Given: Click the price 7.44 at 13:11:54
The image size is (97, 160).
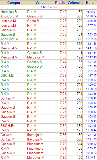Looking at the screenshot, I should tap(63, 53).
